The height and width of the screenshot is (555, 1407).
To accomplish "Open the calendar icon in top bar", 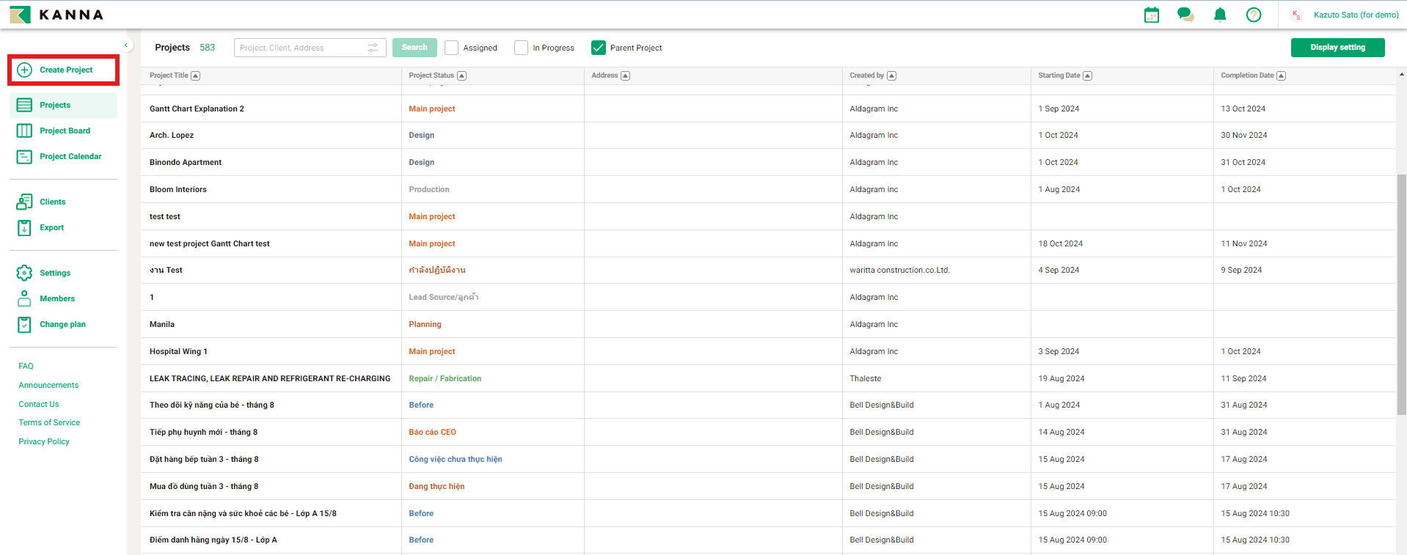I will click(x=1152, y=15).
